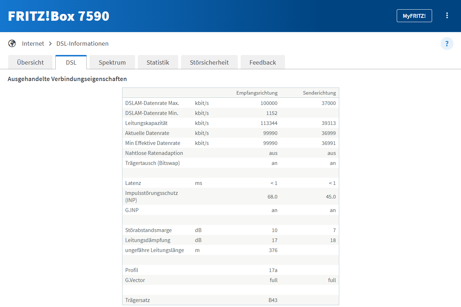Select the DSL tab
Screen dimensions: 461x307
(x=71, y=62)
